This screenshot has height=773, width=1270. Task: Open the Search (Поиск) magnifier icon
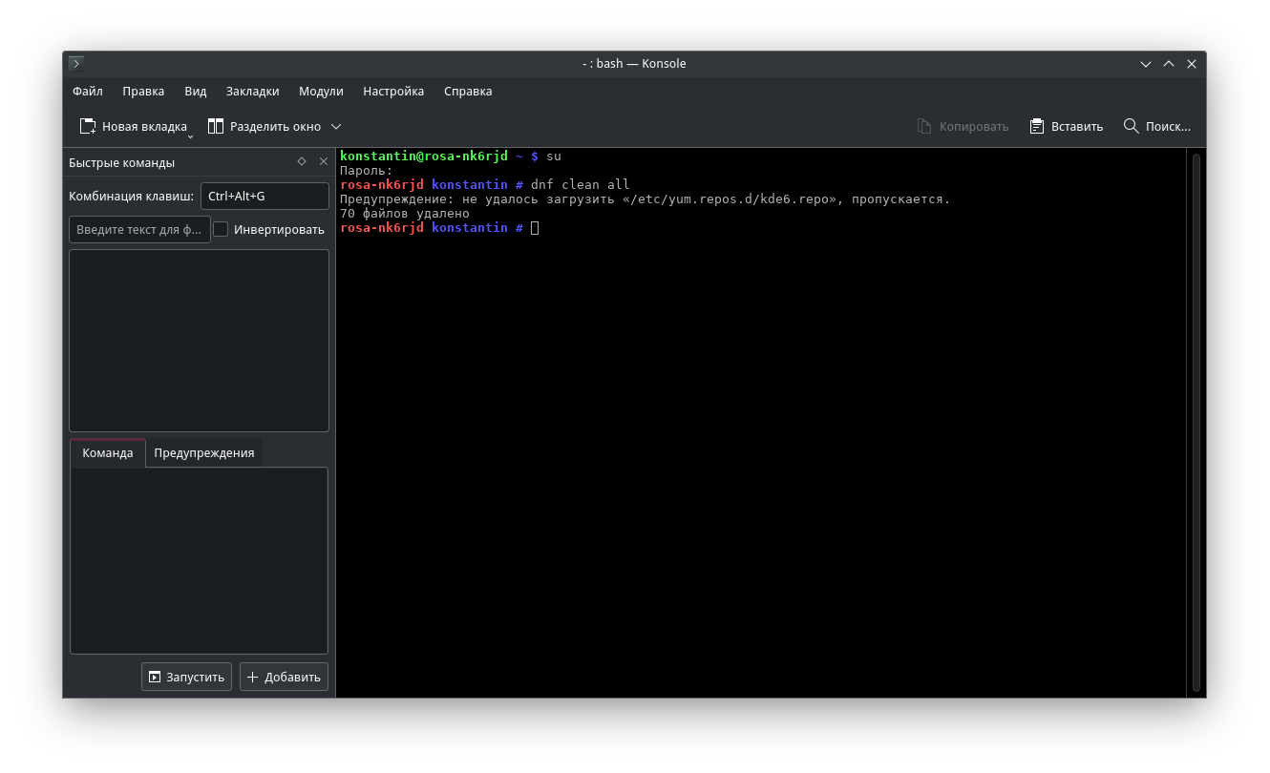[1132, 126]
